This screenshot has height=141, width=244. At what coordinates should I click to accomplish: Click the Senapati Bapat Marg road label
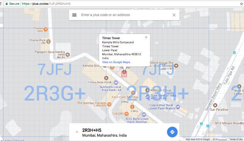click(213, 97)
